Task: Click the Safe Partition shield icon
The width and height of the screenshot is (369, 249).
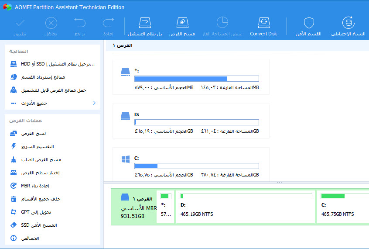Action: 309,23
